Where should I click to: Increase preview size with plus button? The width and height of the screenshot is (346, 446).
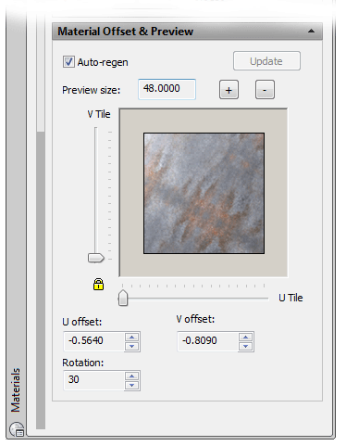pyautogui.click(x=229, y=90)
